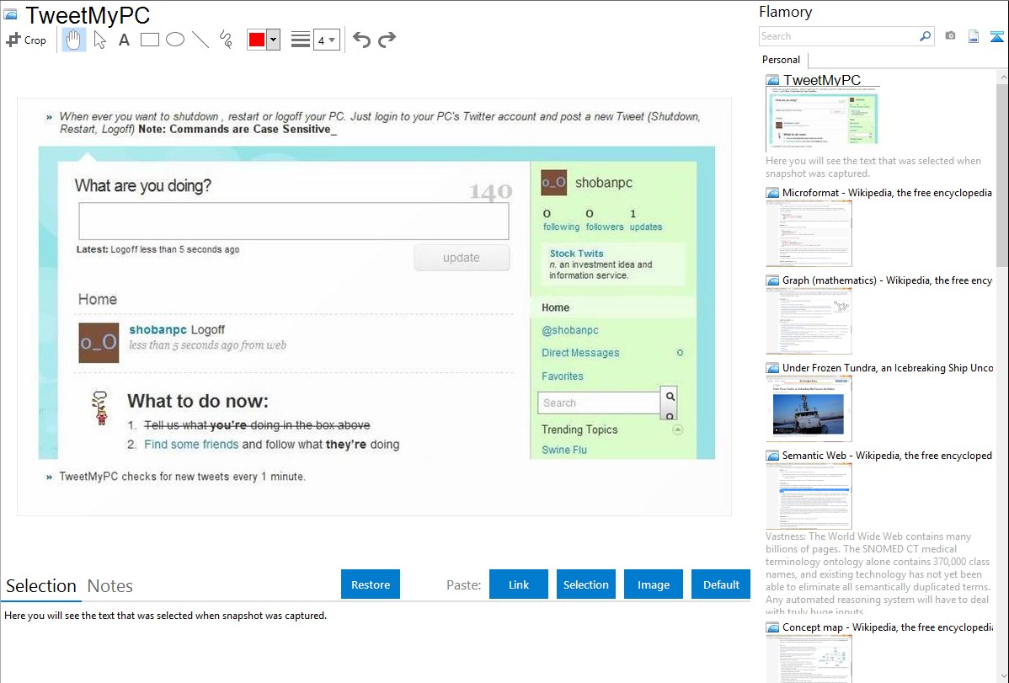
Task: Open the color picker dropdown arrow
Action: click(273, 40)
